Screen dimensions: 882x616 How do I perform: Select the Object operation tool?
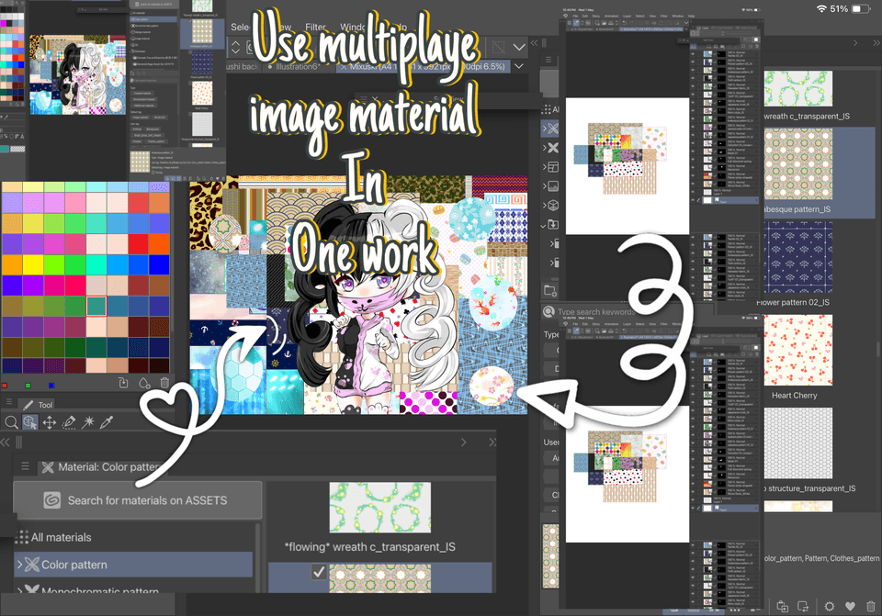(x=30, y=422)
